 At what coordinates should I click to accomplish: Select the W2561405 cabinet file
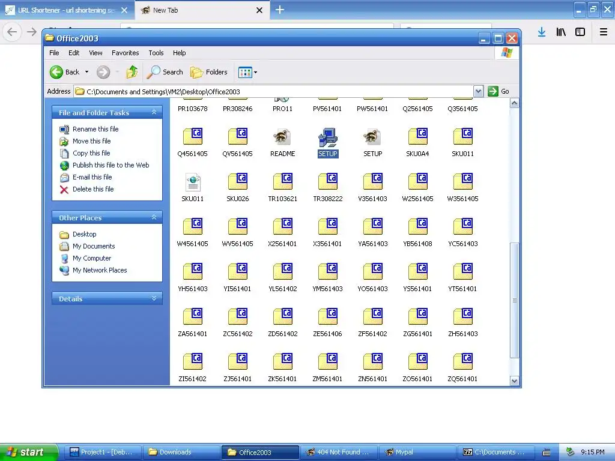pos(418,182)
